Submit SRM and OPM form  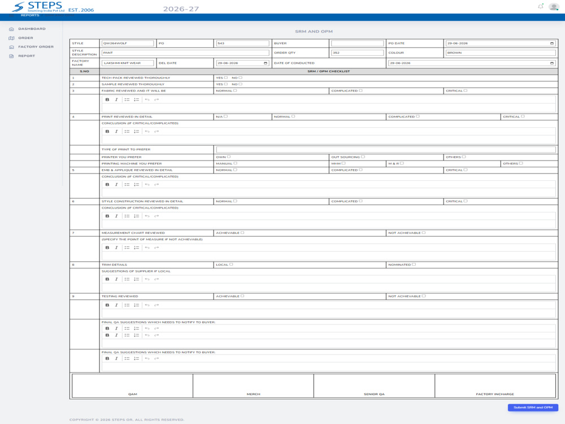(x=533, y=408)
